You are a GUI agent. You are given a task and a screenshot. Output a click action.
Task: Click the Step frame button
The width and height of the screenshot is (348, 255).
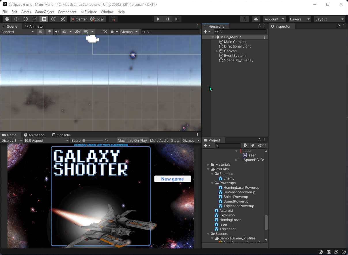(x=177, y=19)
